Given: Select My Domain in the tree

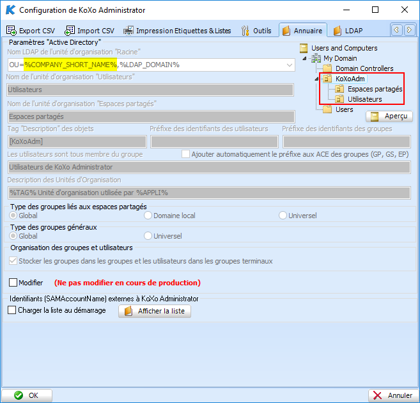Looking at the screenshot, I should pos(340,58).
